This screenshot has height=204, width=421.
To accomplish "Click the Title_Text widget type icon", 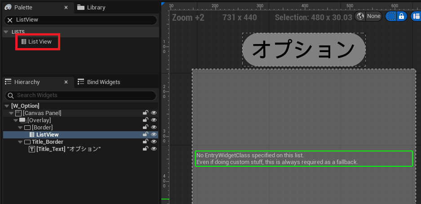I will pyautogui.click(x=31, y=149).
